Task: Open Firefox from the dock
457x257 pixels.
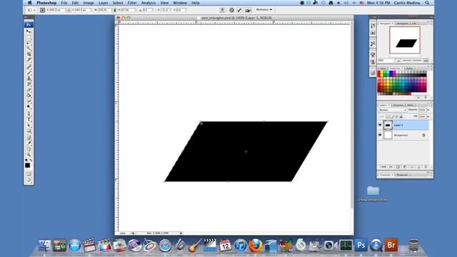Action: (256, 245)
